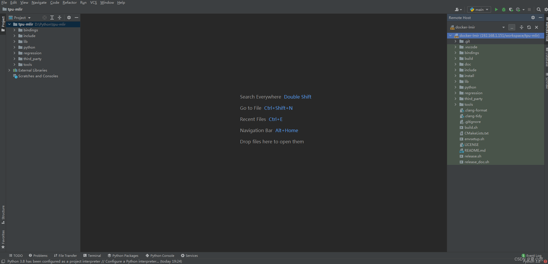The width and height of the screenshot is (548, 264).
Task: Open the Navigate menu
Action: (x=39, y=3)
